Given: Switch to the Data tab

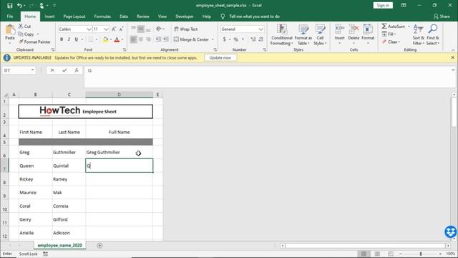Looking at the screenshot, I should pos(124,16).
